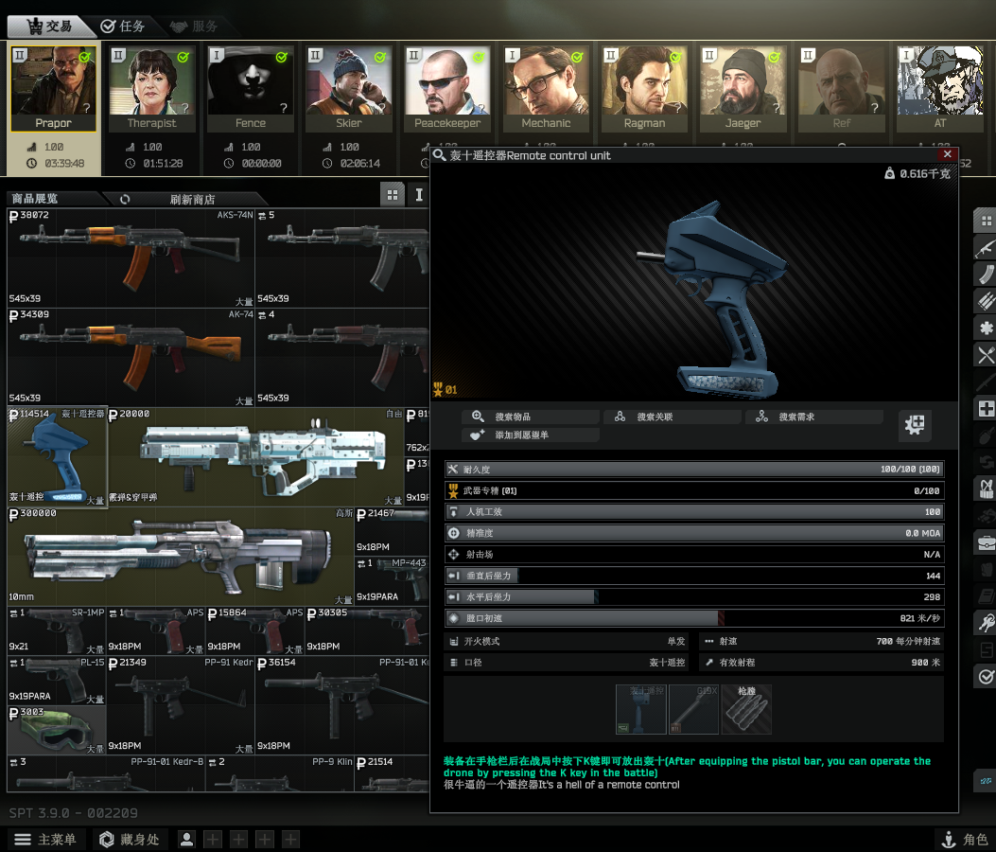The height and width of the screenshot is (852, 996).
Task: Select the white launcher priced 20000
Action: pyautogui.click(x=255, y=457)
